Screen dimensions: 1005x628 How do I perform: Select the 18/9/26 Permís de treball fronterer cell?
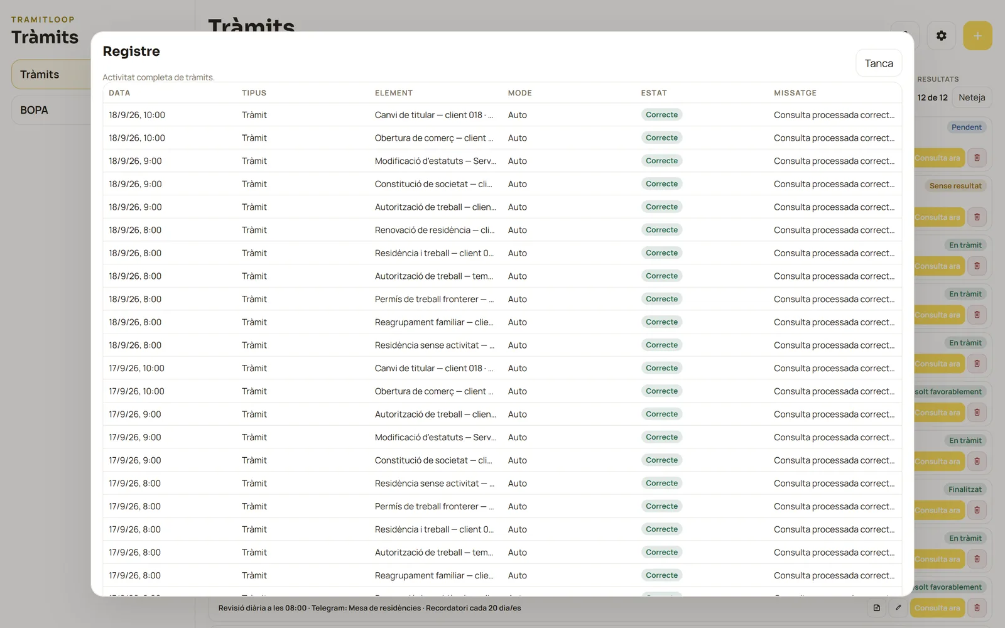coord(435,299)
